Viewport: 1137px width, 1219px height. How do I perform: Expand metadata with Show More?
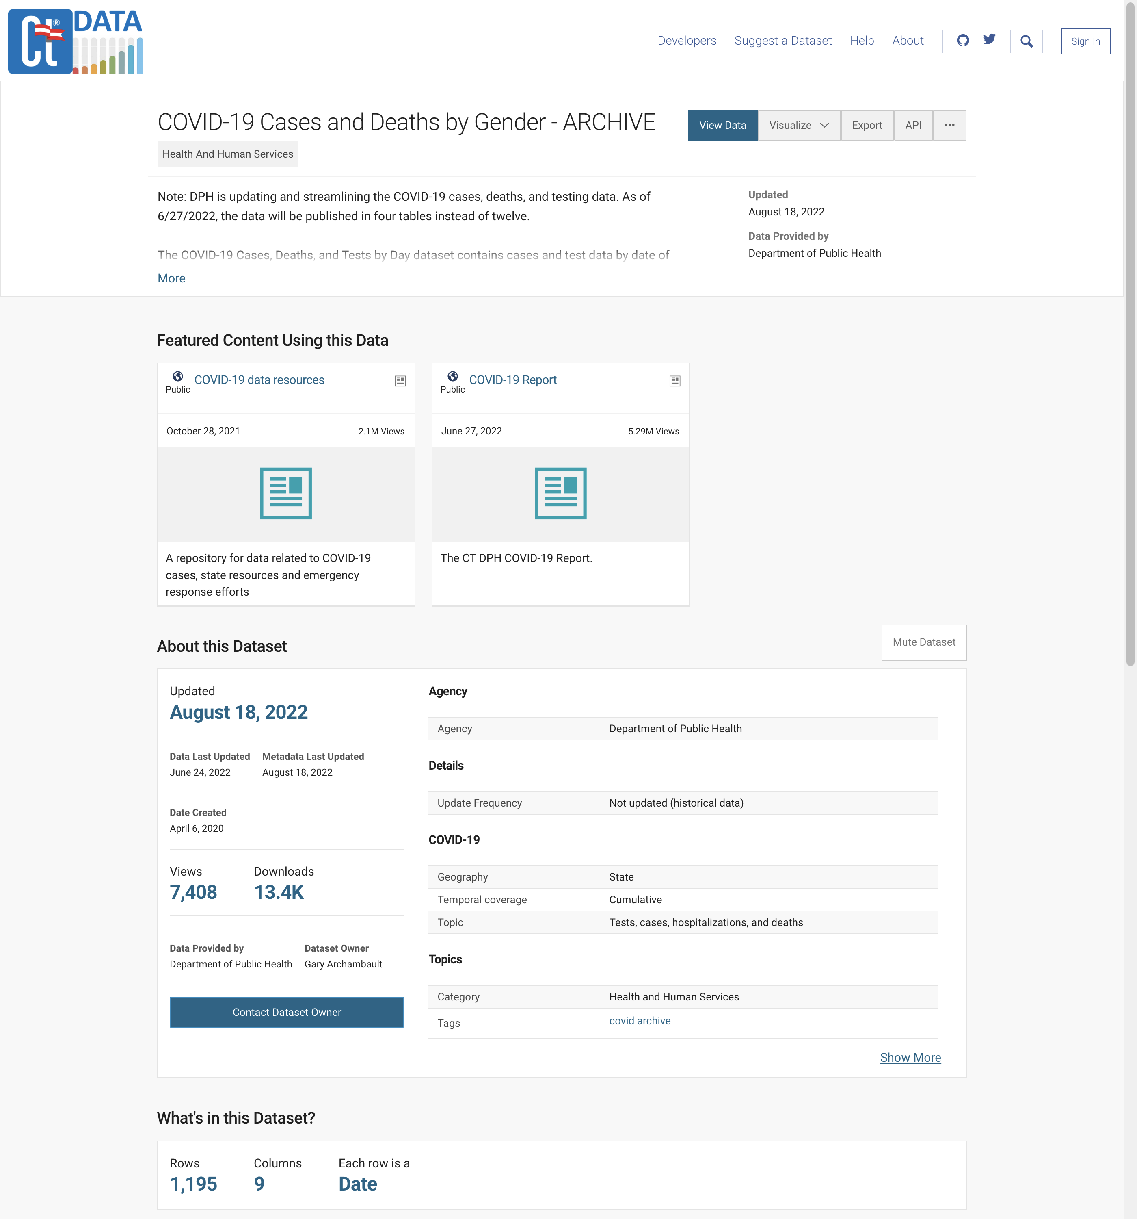(910, 1058)
